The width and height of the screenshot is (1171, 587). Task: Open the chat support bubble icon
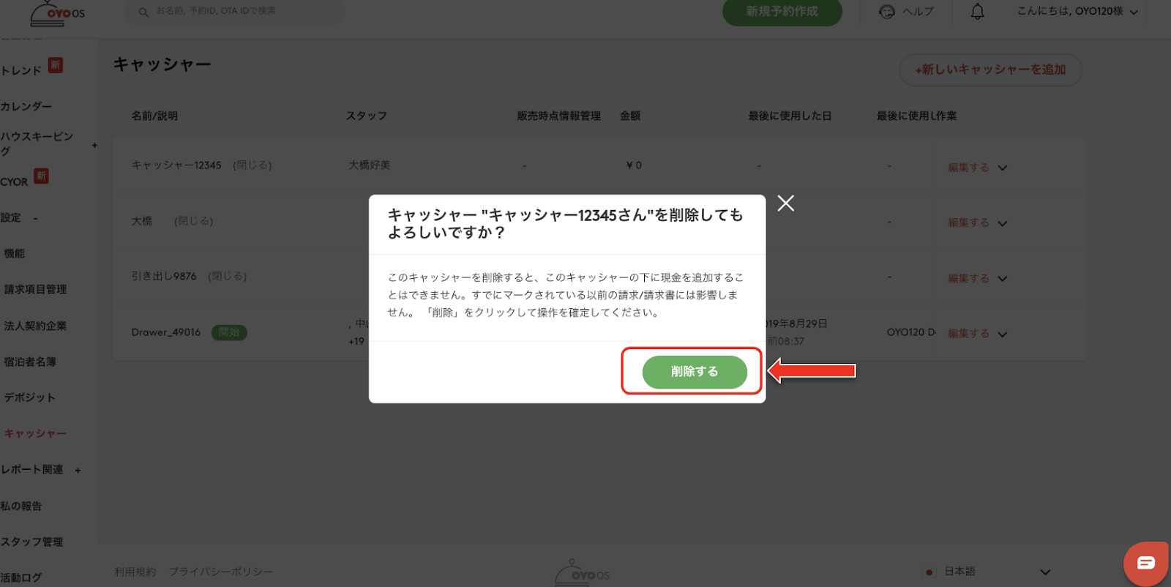tap(1145, 563)
